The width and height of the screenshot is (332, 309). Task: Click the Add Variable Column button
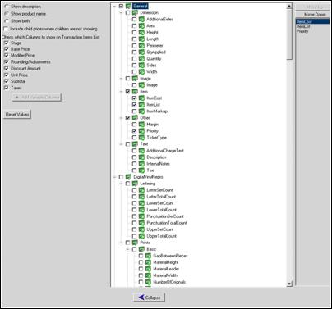coord(37,97)
